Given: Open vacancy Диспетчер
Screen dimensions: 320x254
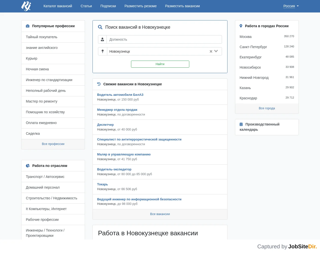Looking at the screenshot, I should pos(105,125).
